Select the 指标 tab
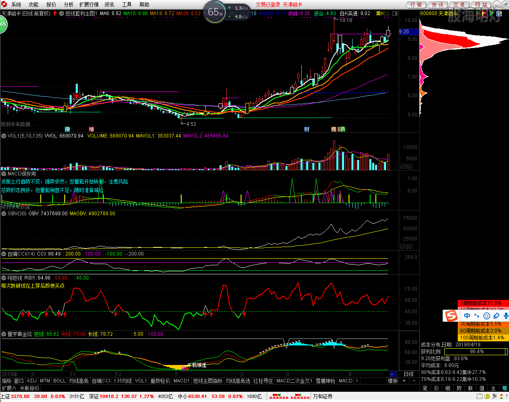Screen dimensions: 509x402 tap(7, 381)
